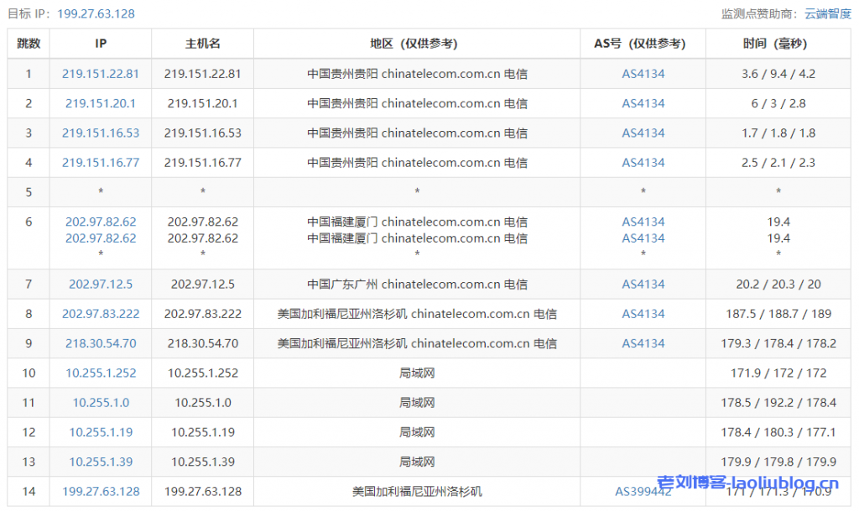Screen dimensions: 859x512
Task: Open LAN IP link 10.255.1.252
Action: tap(101, 373)
